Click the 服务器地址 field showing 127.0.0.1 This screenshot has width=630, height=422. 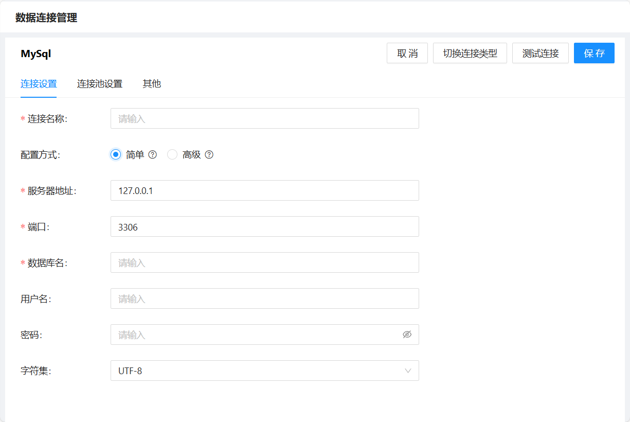click(264, 190)
